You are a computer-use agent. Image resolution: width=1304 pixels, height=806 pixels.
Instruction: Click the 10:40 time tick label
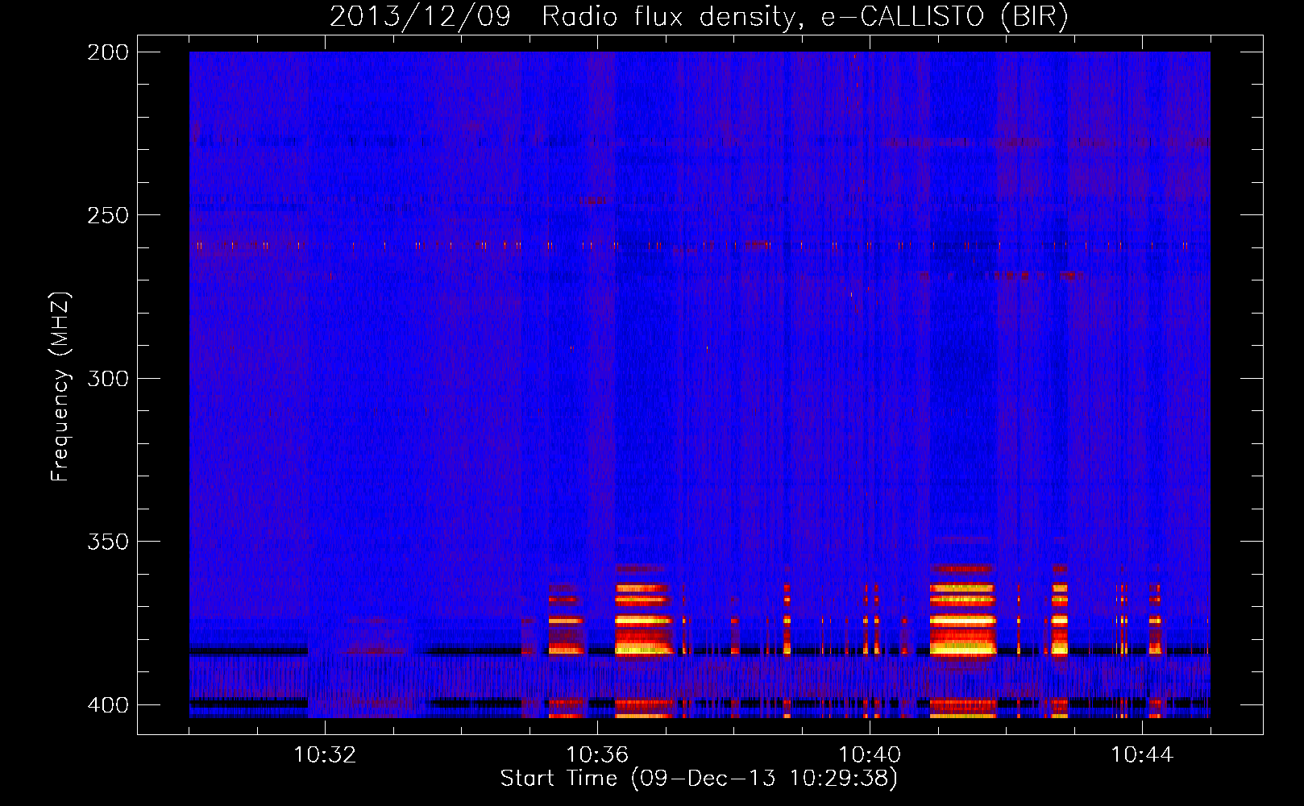pos(870,755)
